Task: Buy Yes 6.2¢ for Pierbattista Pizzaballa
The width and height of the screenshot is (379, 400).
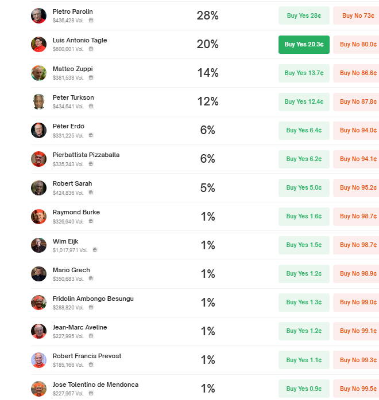Action: click(x=304, y=159)
